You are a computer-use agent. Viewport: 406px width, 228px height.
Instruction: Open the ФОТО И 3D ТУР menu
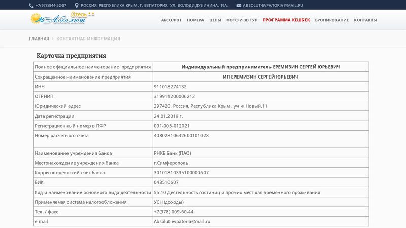pyautogui.click(x=242, y=20)
